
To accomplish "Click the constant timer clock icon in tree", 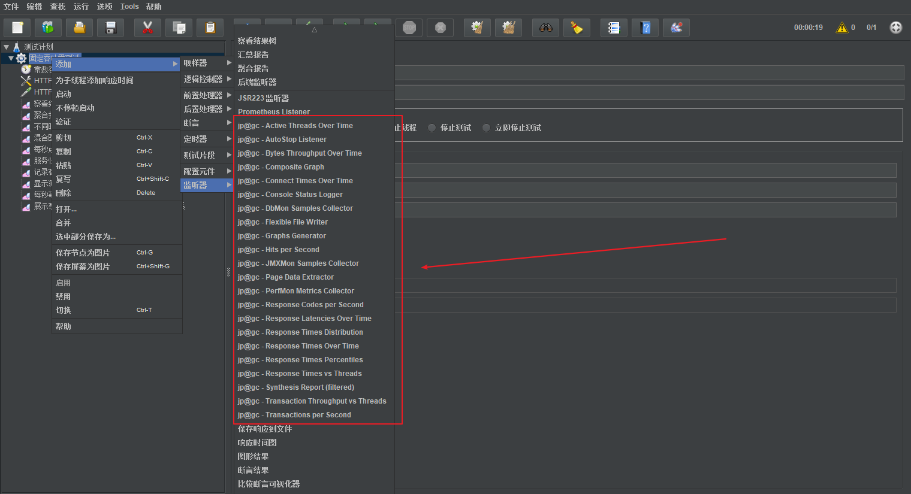I will pos(26,69).
